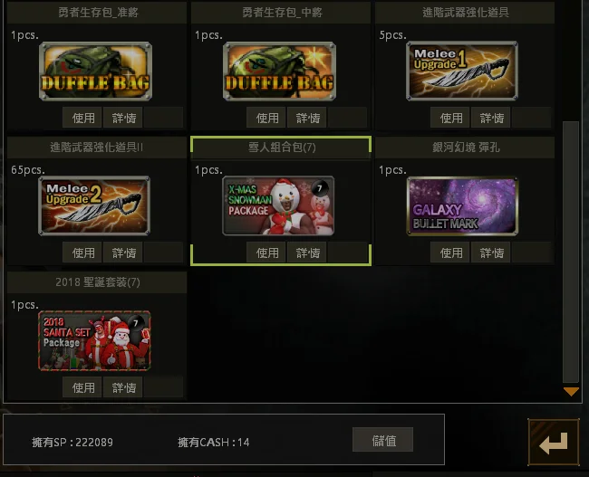589x477 pixels.
Task: Select the Duffle Bag with the star sparkle
Action: pos(279,72)
